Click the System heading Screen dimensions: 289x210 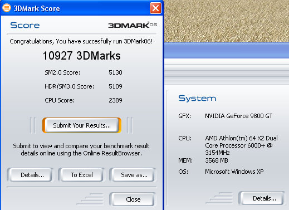pos(197,99)
